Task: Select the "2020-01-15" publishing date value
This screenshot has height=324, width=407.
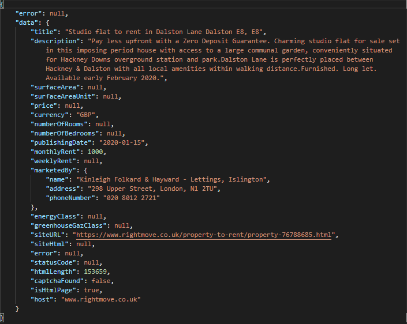Action: (122, 142)
